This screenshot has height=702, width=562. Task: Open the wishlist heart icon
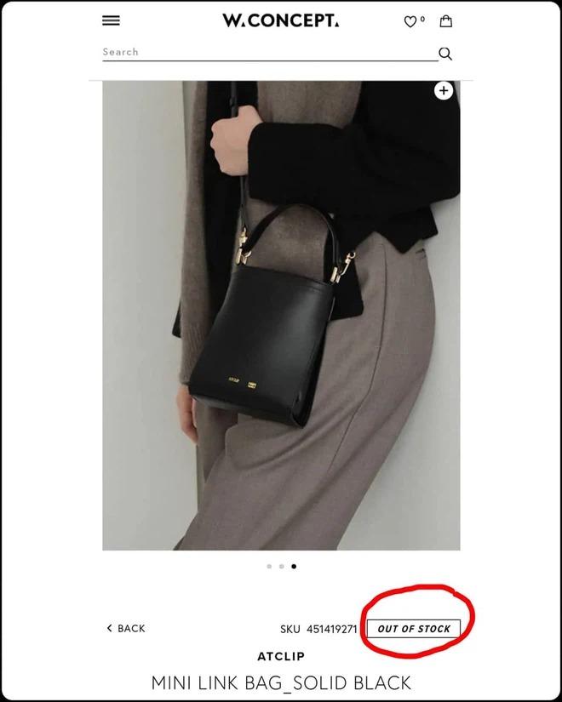click(x=410, y=21)
